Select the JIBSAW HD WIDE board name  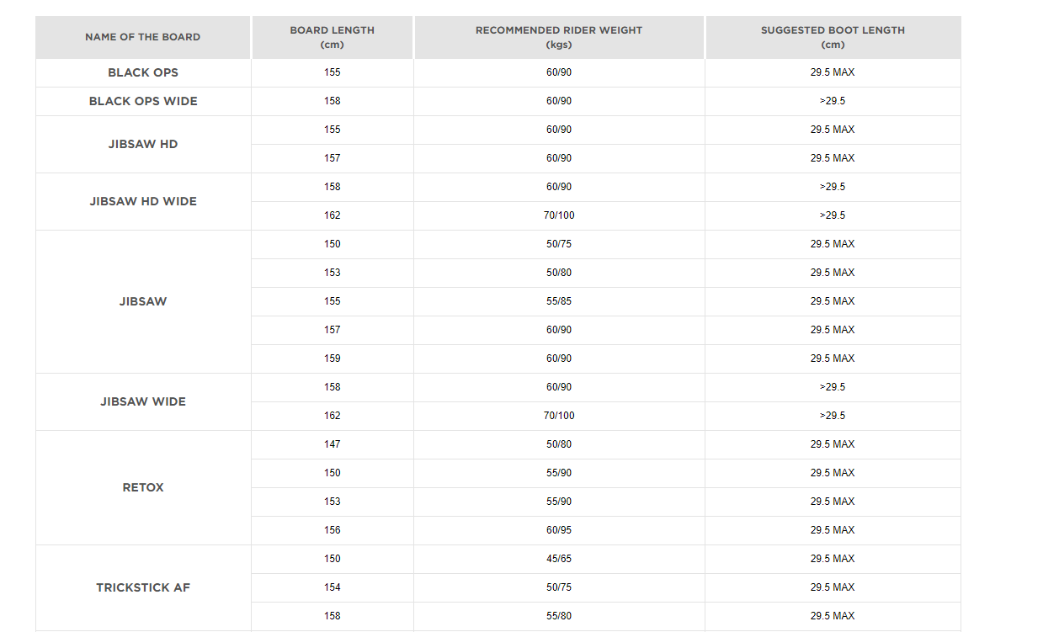(143, 201)
